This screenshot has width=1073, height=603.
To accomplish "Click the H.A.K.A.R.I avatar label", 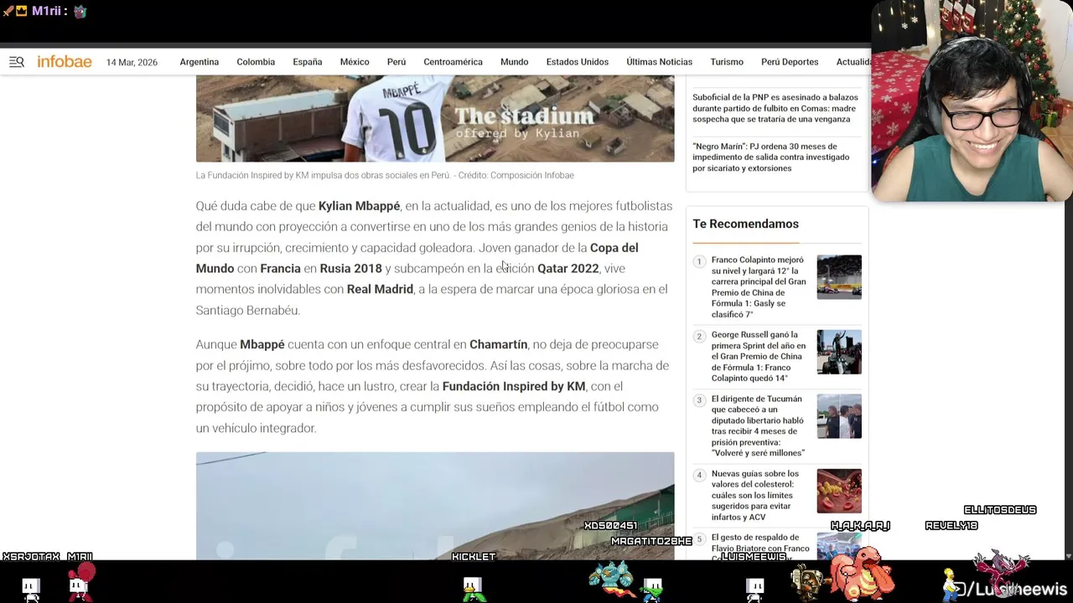I will pyautogui.click(x=860, y=526).
